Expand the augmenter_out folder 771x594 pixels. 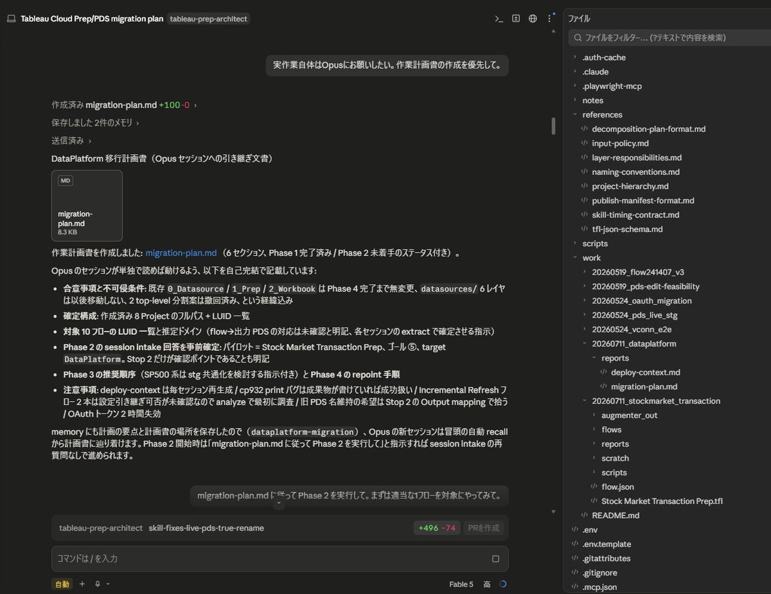coord(624,415)
